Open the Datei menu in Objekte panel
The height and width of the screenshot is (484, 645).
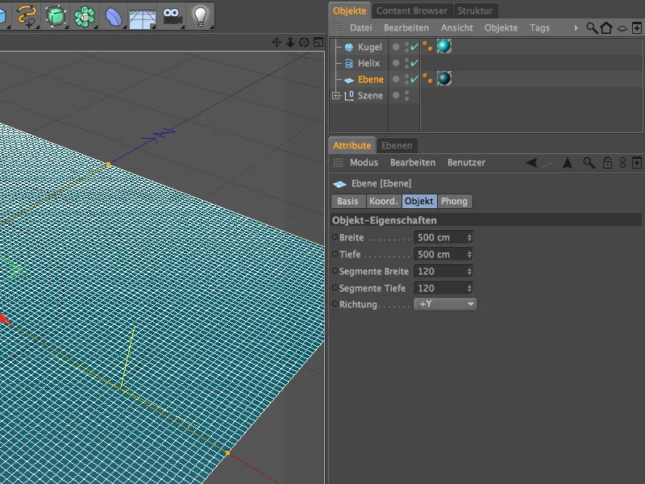pyautogui.click(x=360, y=27)
